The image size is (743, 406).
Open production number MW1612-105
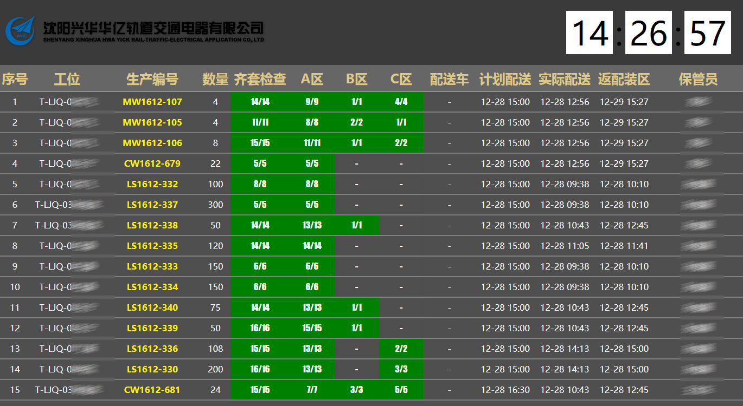(x=152, y=122)
